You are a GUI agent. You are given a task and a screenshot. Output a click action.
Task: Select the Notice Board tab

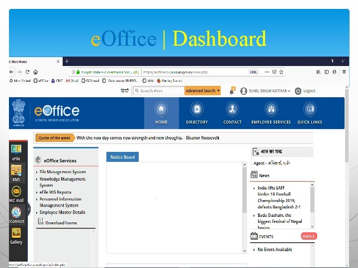[123, 157]
